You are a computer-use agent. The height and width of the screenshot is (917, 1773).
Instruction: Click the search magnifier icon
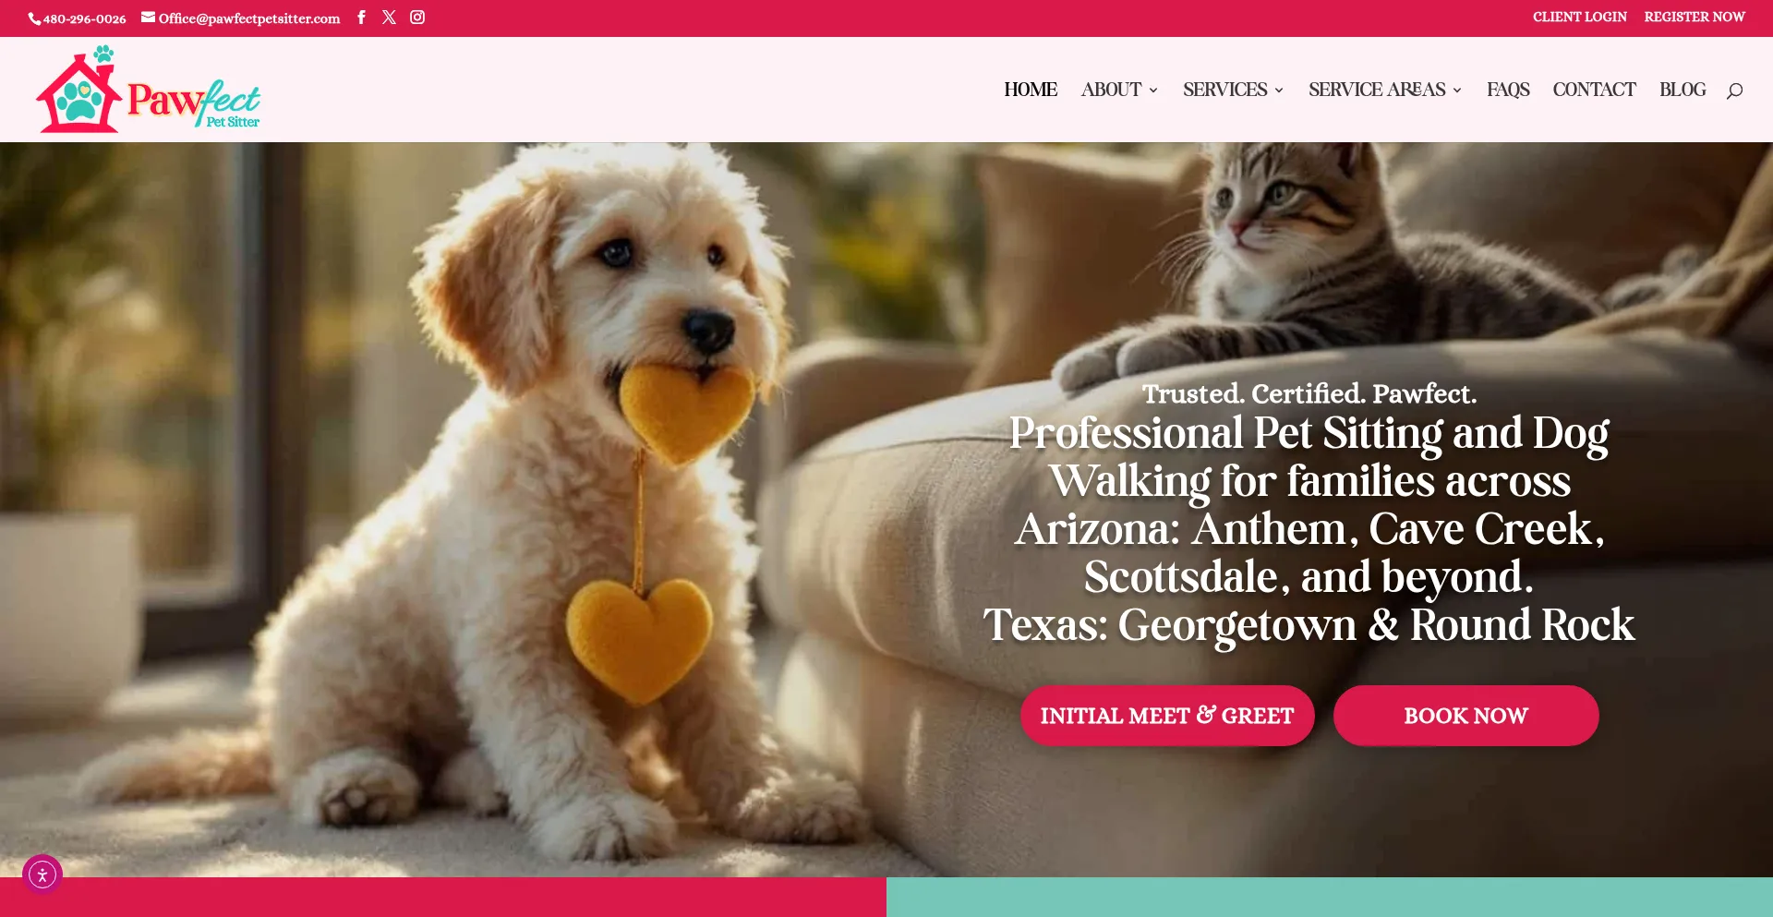[x=1734, y=90]
